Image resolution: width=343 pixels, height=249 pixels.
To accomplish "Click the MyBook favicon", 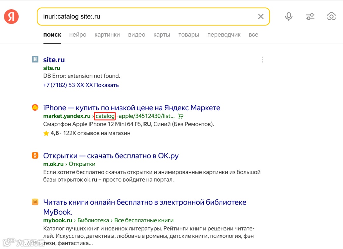I will point(35,202).
